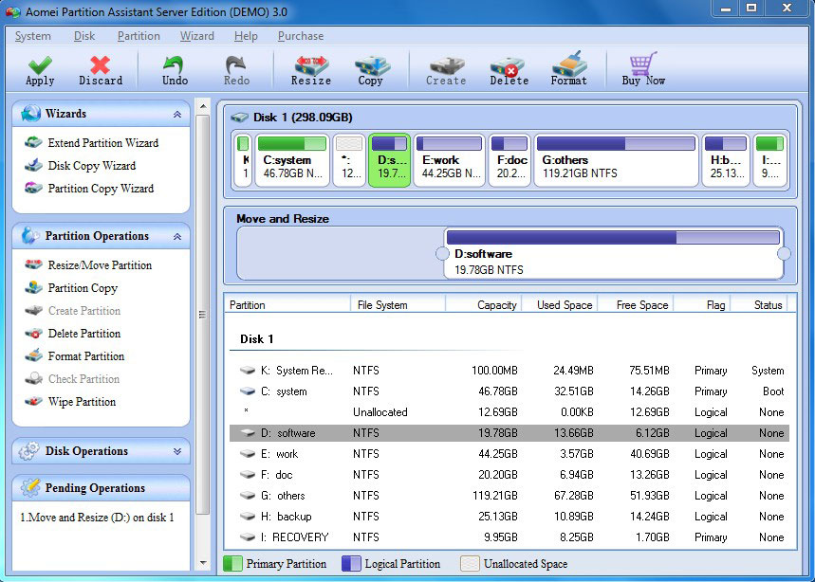815x582 pixels.
Task: Apply pending operations with the green Apply icon
Action: pyautogui.click(x=39, y=68)
